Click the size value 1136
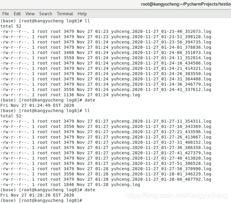Image resolution: width=231 pixels, height=203 pixels. coord(69,95)
